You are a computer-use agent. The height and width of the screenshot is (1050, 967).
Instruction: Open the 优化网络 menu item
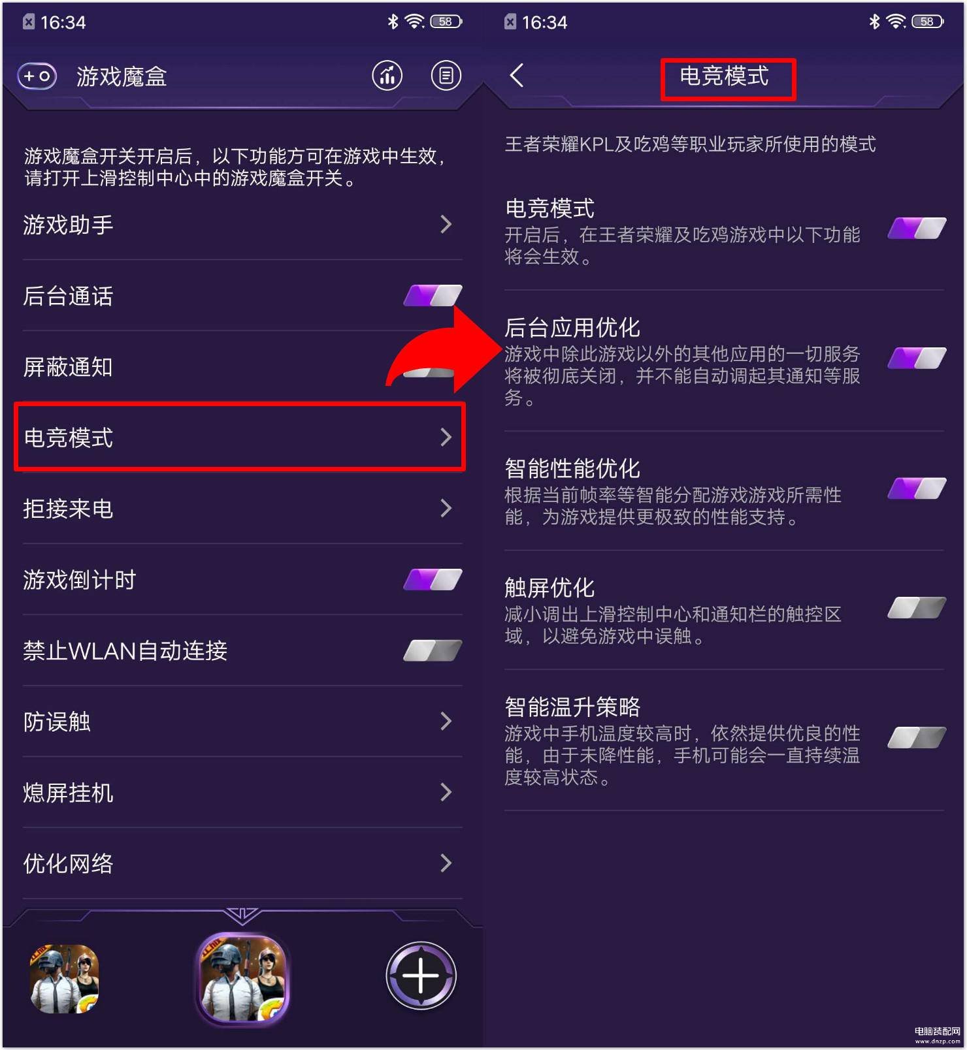coord(242,863)
